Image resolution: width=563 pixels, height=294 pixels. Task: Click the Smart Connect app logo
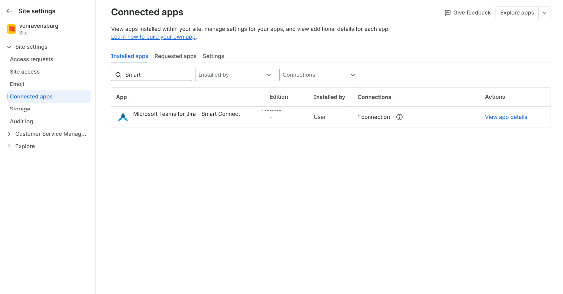(x=123, y=117)
